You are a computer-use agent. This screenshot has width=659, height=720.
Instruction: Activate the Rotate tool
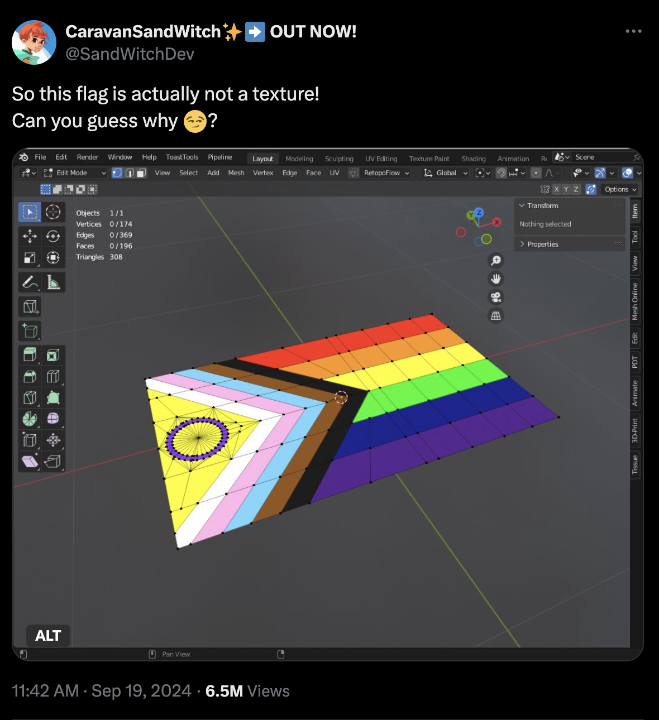[x=53, y=236]
